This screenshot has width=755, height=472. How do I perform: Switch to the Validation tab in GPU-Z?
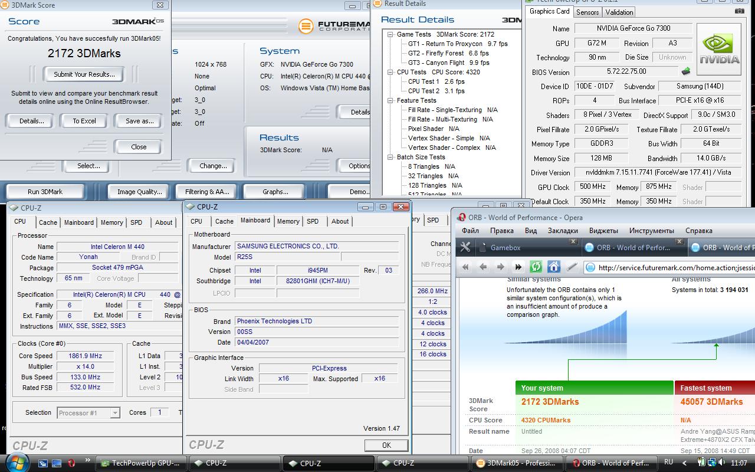(x=619, y=12)
